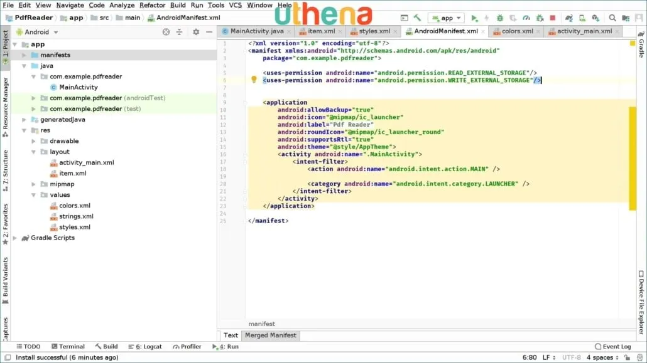Screen dimensions: 647x363
Task: Click the src breadcrumb in navigation bar
Action: tap(99, 18)
